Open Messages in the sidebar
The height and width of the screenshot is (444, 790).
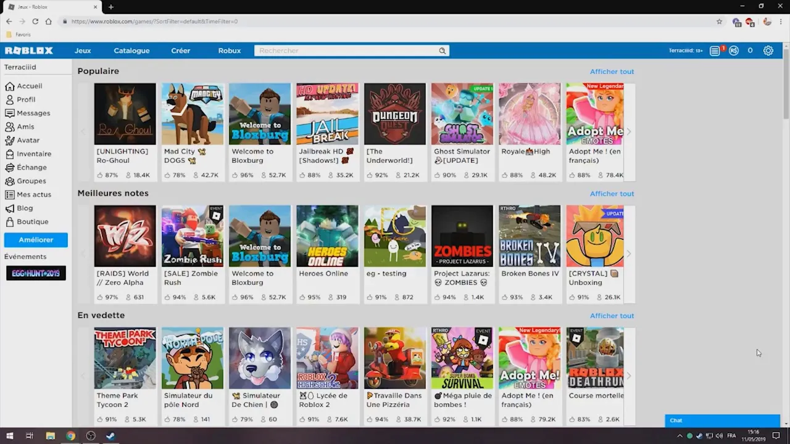[x=33, y=113]
